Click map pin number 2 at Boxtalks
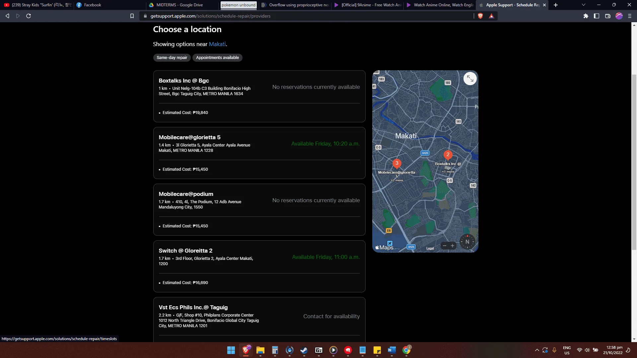Image resolution: width=637 pixels, height=358 pixels. [x=448, y=155]
